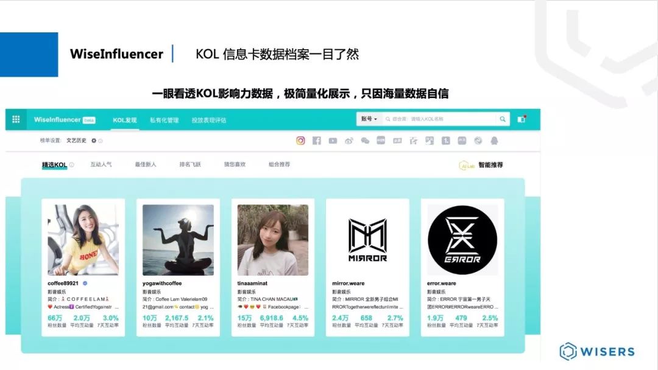Image resolution: width=658 pixels, height=370 pixels.
Task: Select the 排名飞跃 tab
Action: point(190,164)
